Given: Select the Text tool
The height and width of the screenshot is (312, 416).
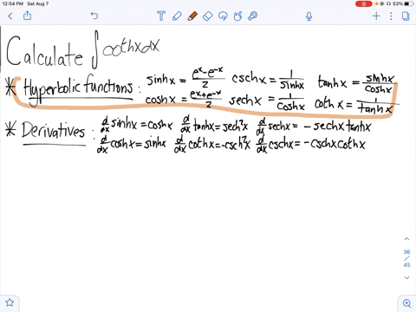Looking at the screenshot, I should (x=161, y=16).
